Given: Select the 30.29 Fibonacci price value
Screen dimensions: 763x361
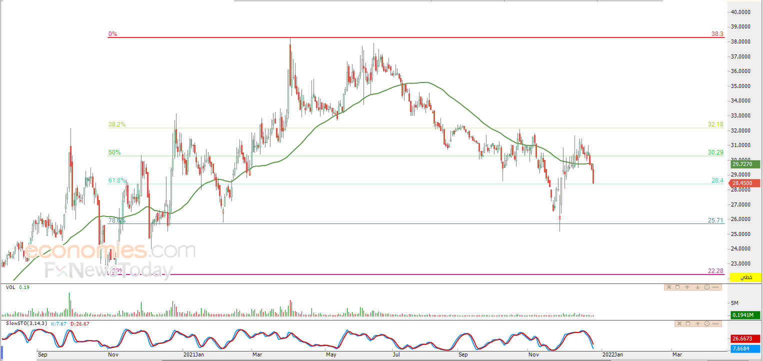Looking at the screenshot, I should [x=716, y=152].
